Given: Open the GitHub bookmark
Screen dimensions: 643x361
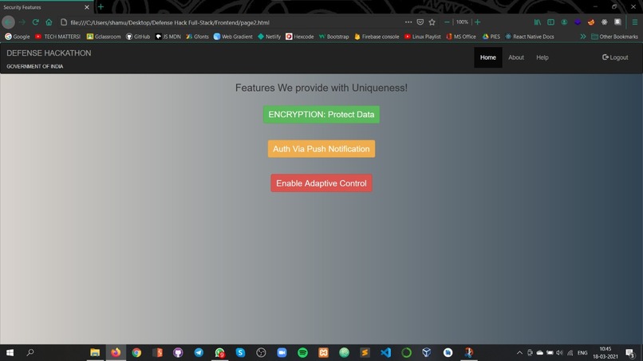Looking at the screenshot, I should tap(138, 37).
